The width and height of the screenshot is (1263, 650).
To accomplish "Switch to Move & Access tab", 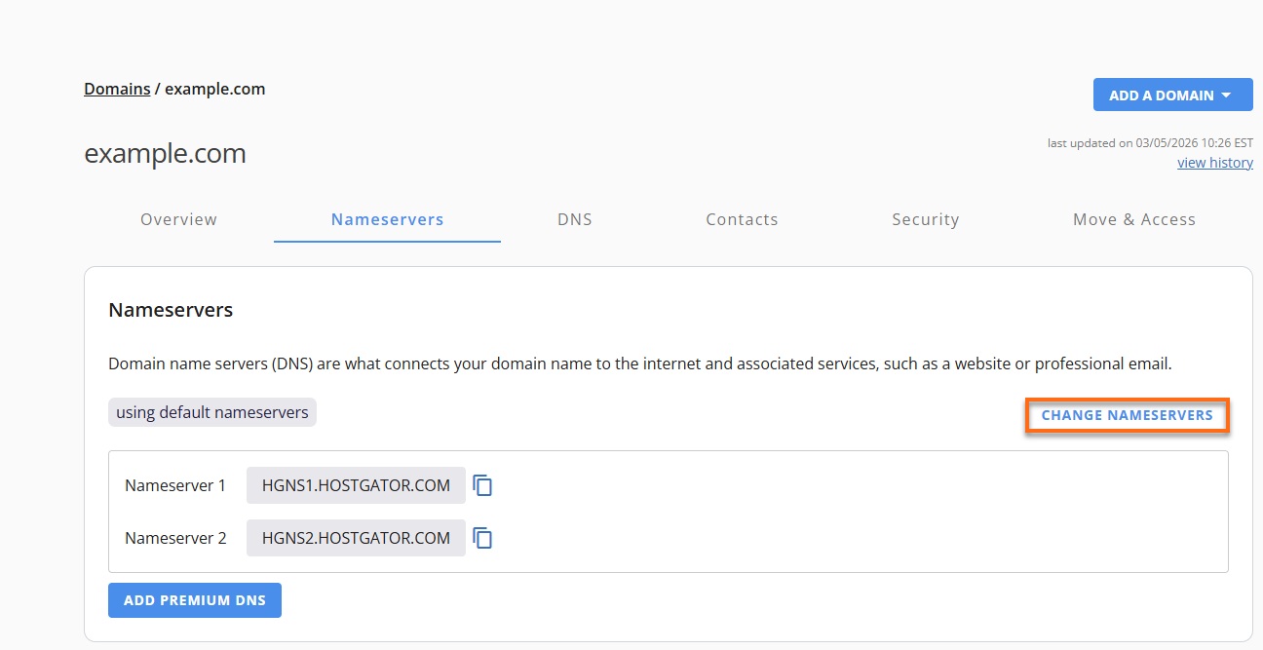I will pyautogui.click(x=1134, y=219).
